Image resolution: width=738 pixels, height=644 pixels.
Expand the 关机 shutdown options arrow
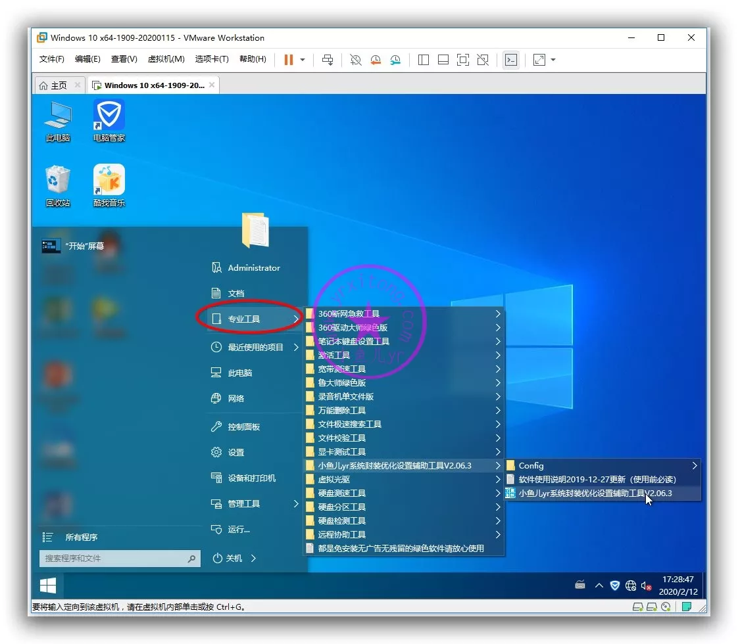254,558
